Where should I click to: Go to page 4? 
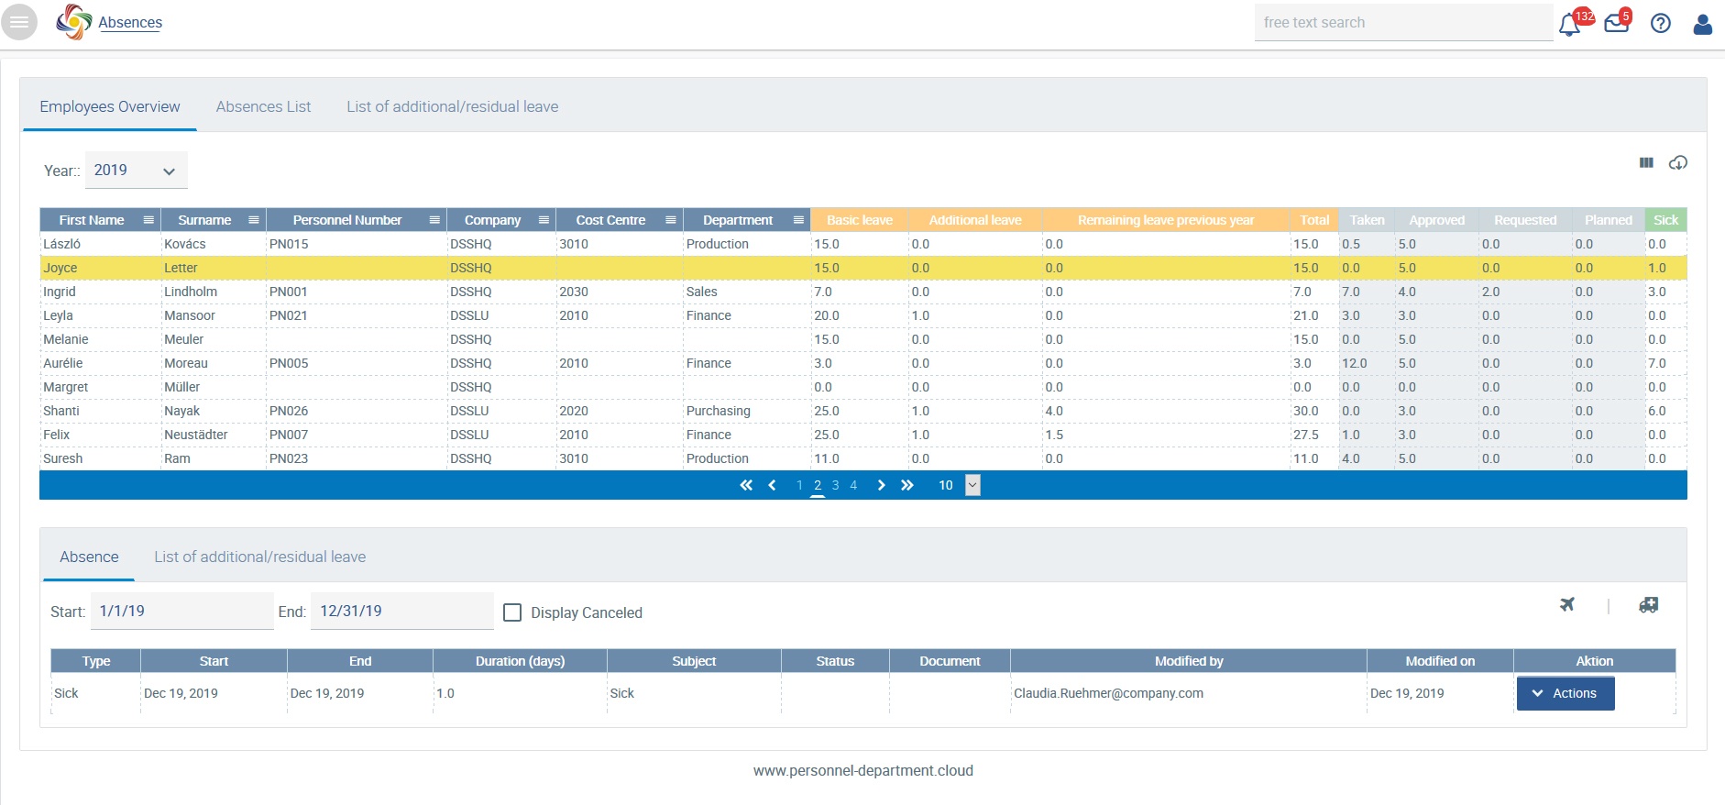pos(853,485)
